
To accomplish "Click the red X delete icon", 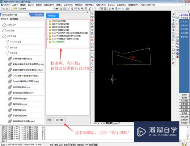I will pos(177,57).
